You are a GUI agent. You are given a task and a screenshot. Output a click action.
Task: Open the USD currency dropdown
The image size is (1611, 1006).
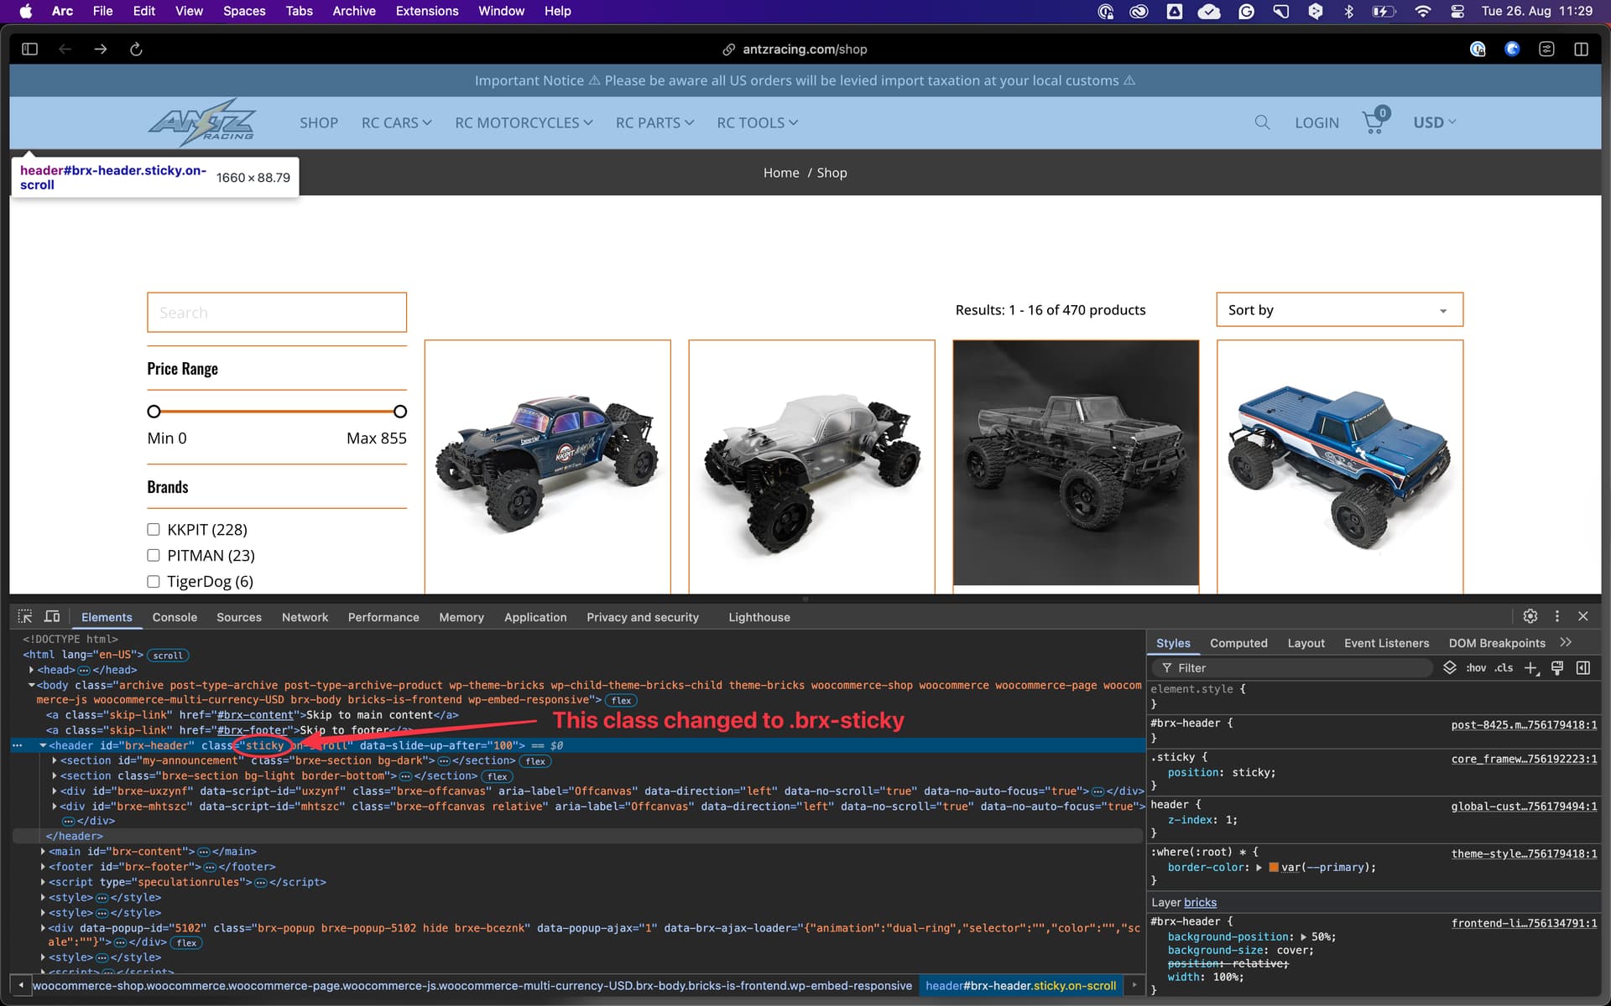tap(1435, 122)
